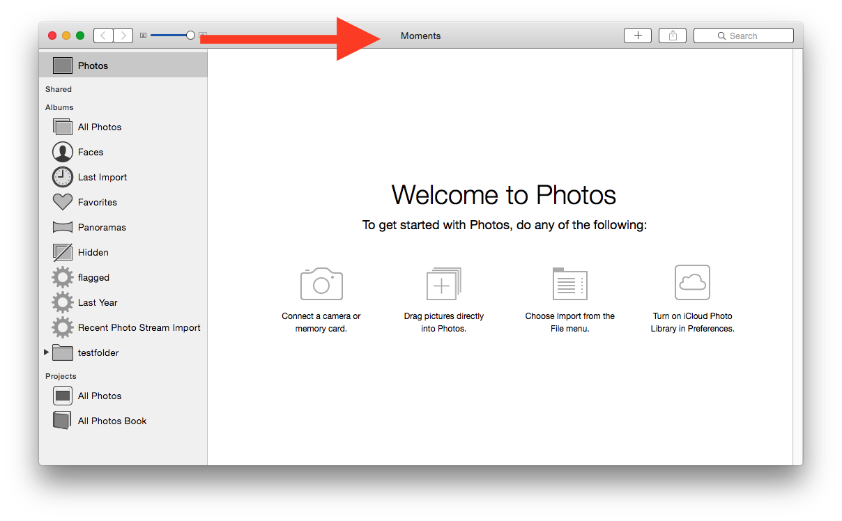Click 'Connect a camera or memory card' text

(x=321, y=322)
